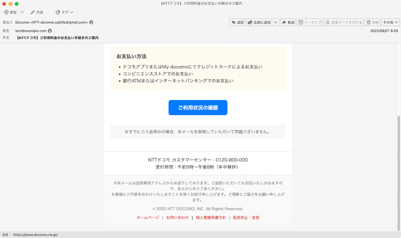Click the yellow macOS minimize window button
The image size is (401, 238).
(x=10, y=4)
